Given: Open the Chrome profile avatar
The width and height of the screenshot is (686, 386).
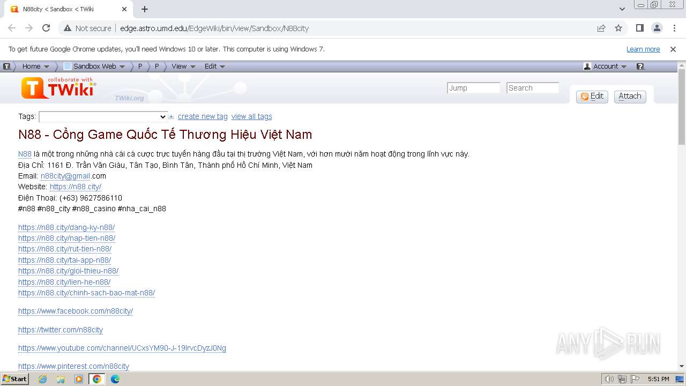Looking at the screenshot, I should tap(657, 28).
